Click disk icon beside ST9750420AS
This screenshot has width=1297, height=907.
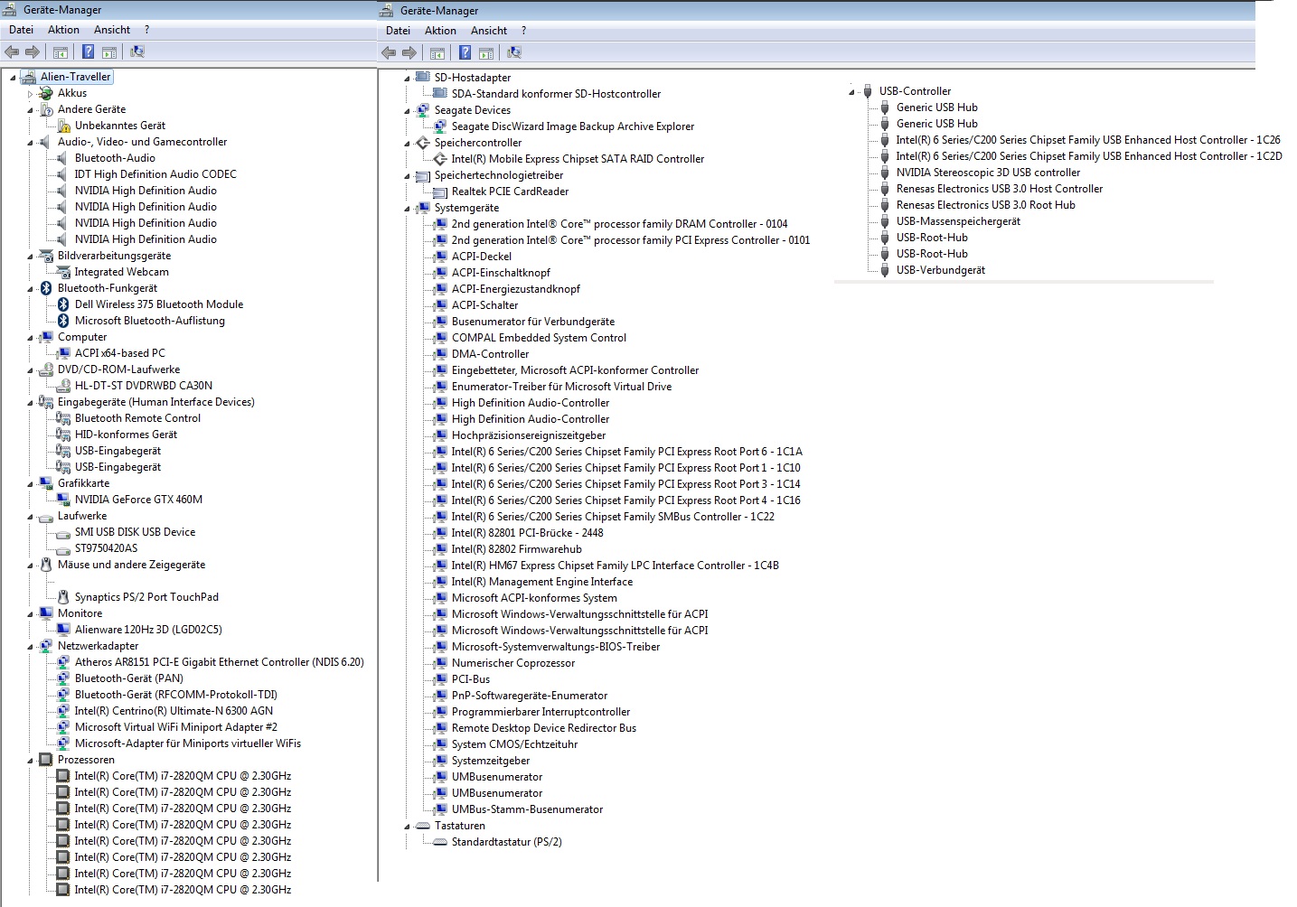click(63, 548)
